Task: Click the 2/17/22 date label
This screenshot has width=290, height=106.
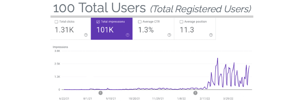Action: 205,99
